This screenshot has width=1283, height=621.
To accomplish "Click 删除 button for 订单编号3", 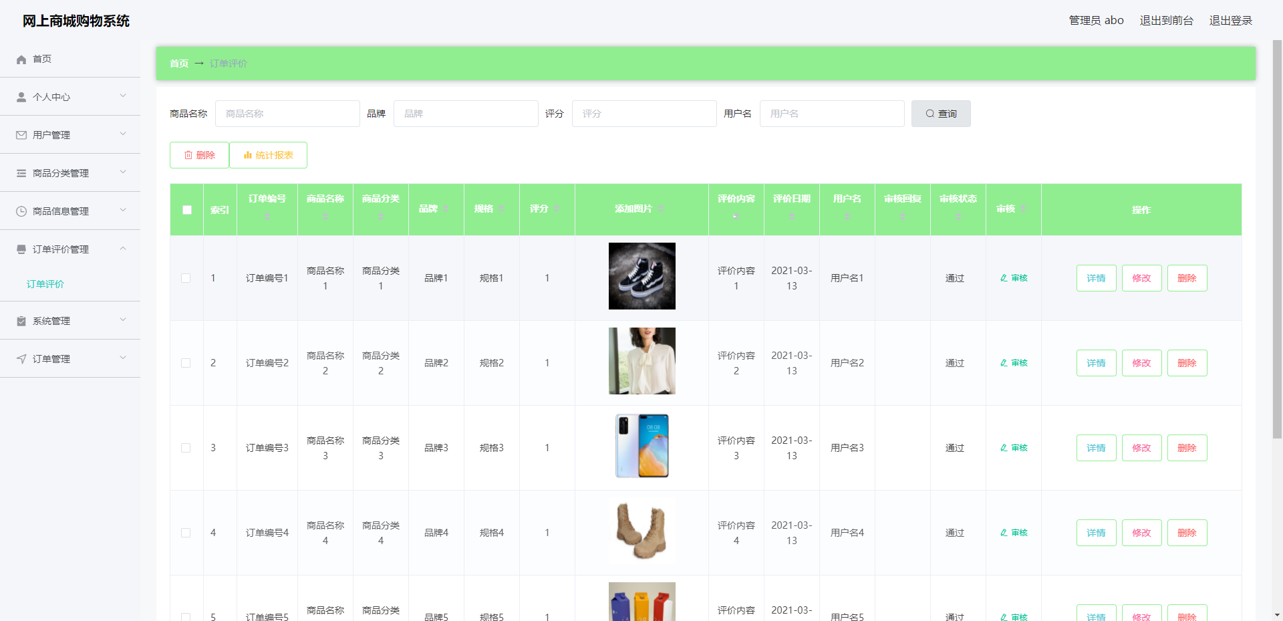I will (1187, 448).
